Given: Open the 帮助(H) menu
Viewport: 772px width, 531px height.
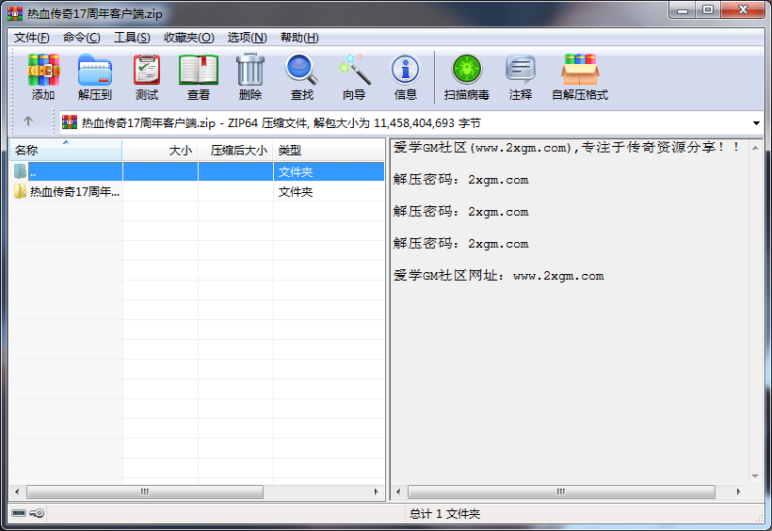Looking at the screenshot, I should [299, 38].
